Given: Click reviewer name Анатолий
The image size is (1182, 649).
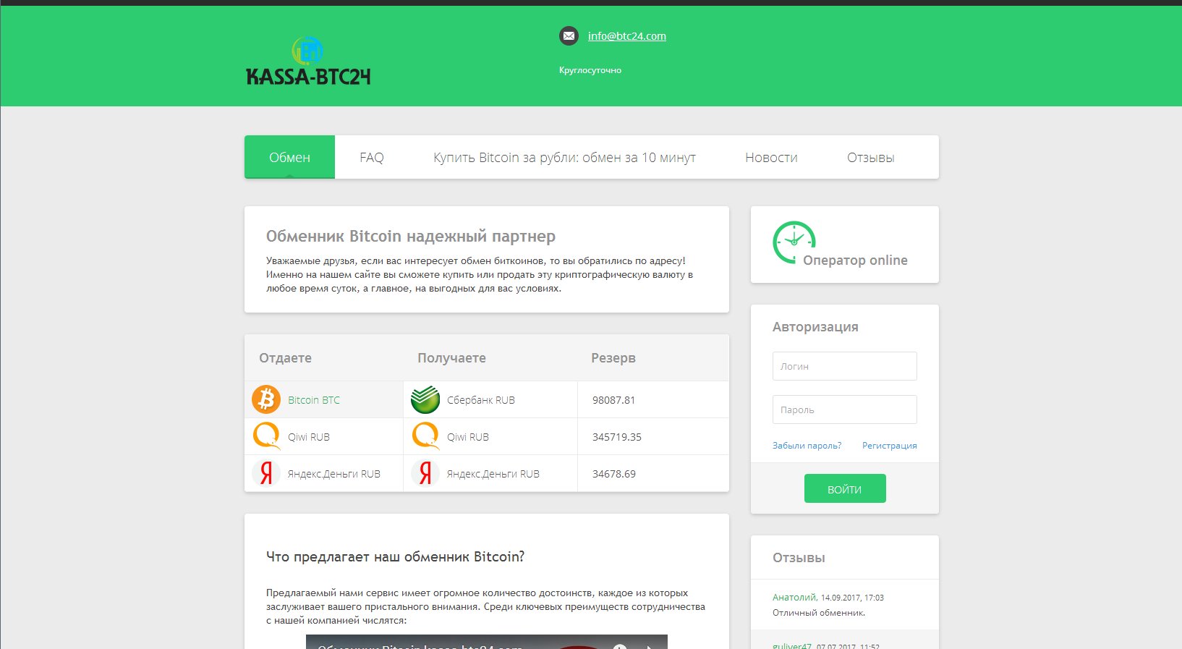Looking at the screenshot, I should click(x=794, y=598).
